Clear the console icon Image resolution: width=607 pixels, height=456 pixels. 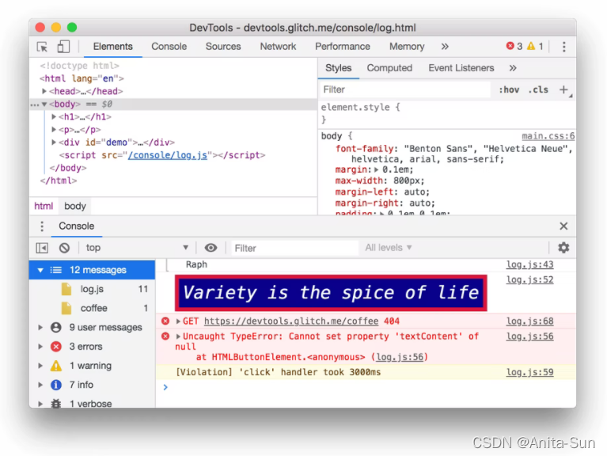click(x=64, y=248)
